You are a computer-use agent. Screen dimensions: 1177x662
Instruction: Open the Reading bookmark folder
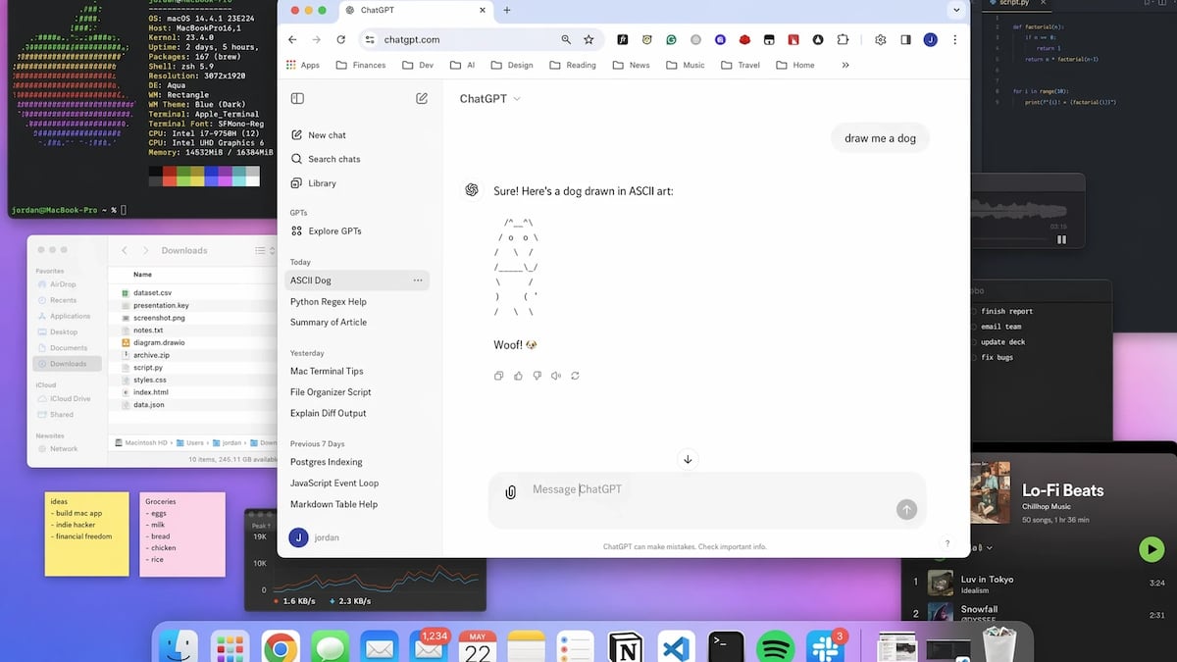(573, 65)
